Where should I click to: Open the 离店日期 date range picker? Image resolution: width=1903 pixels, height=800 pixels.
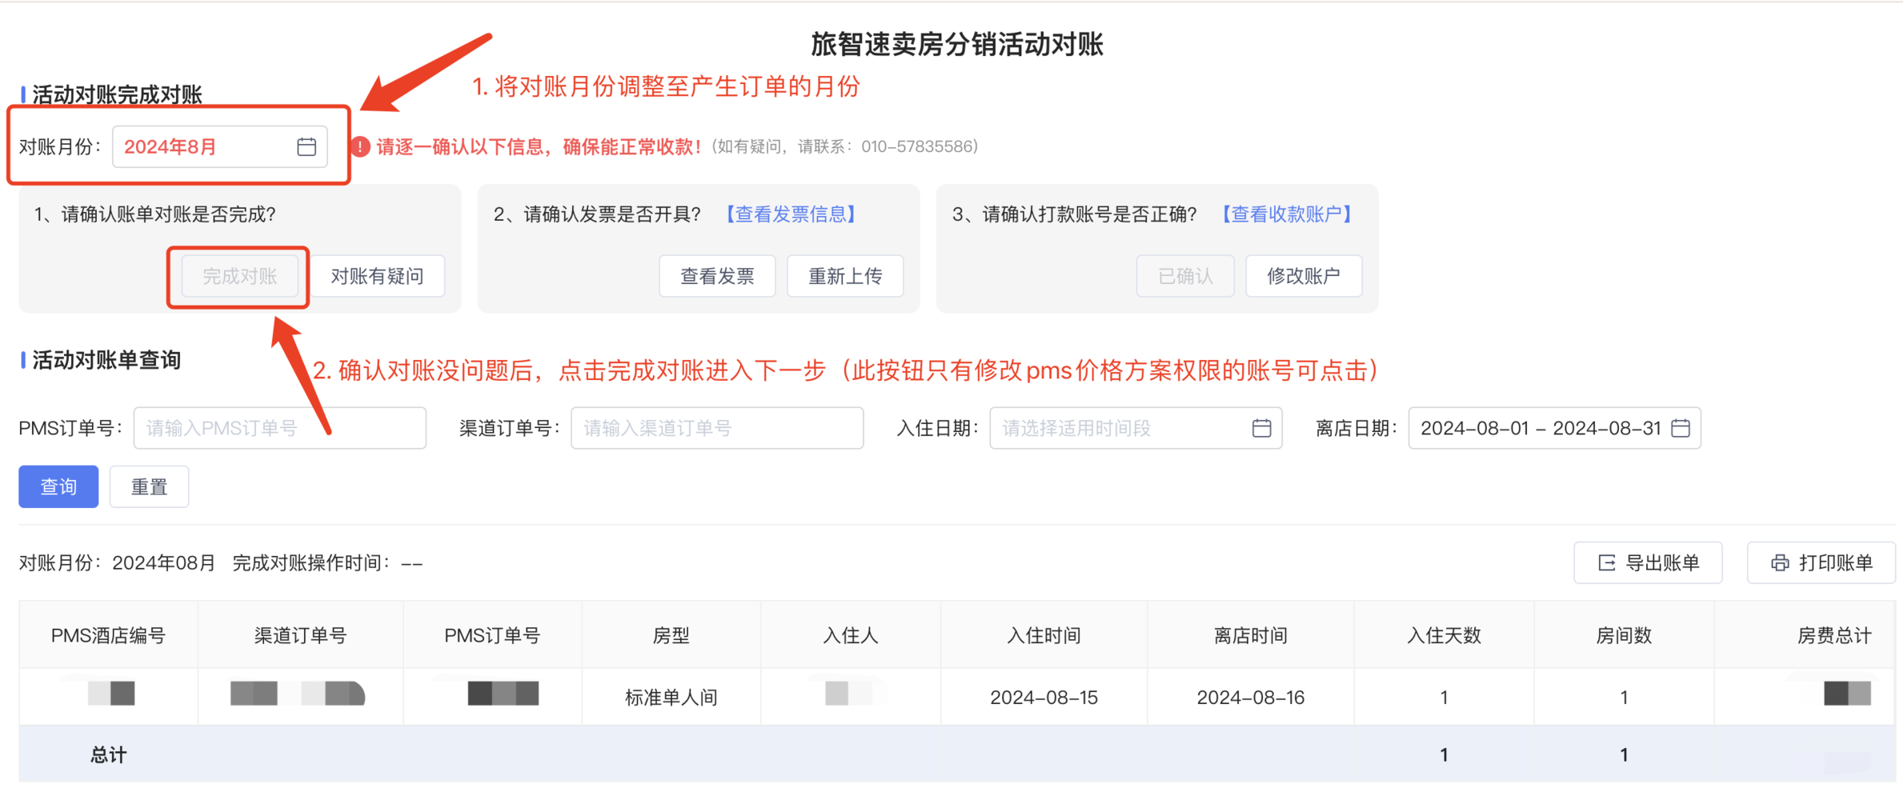(1554, 428)
